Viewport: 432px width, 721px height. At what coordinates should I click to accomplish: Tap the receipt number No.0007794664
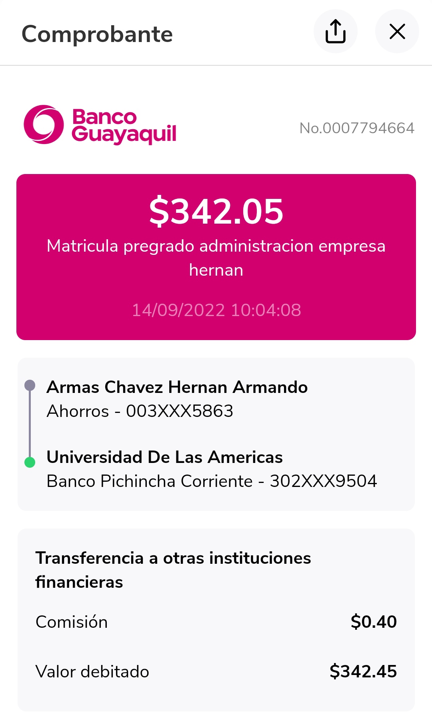click(x=357, y=128)
